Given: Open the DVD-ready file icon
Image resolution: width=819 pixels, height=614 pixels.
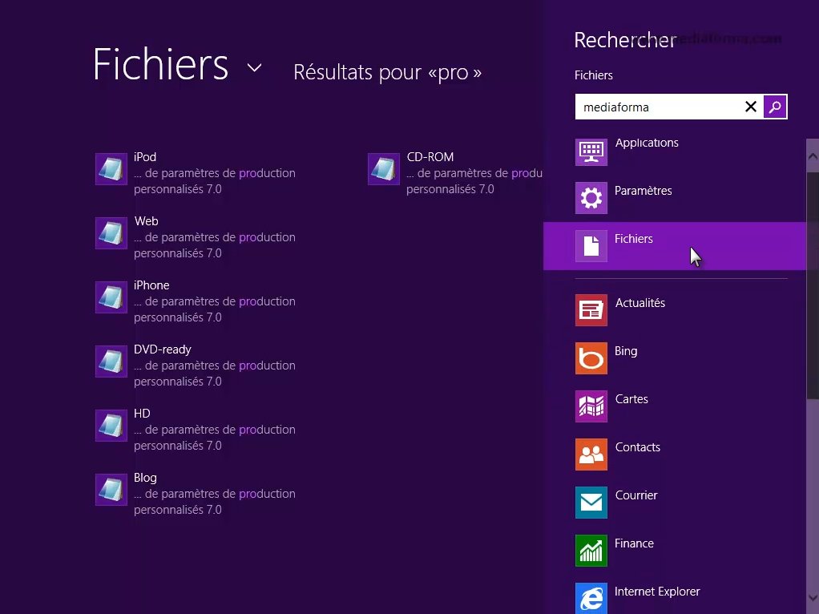Looking at the screenshot, I should point(111,361).
